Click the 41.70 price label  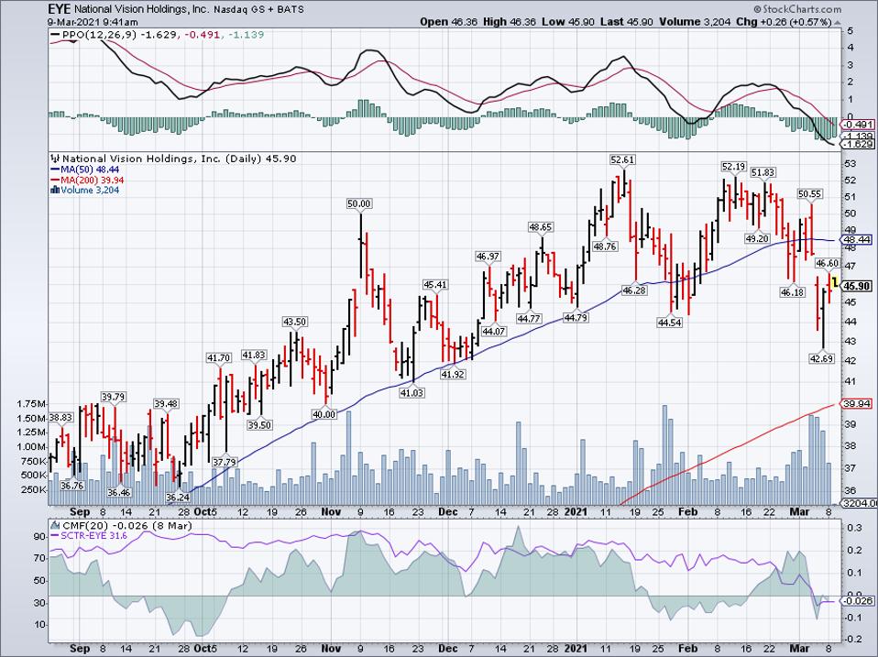coord(218,357)
